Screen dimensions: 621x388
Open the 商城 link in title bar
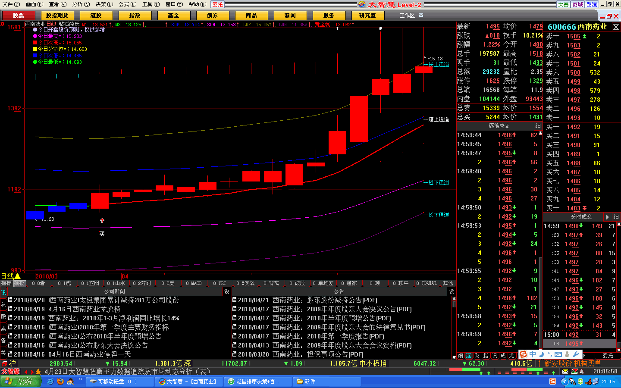pos(578,4)
